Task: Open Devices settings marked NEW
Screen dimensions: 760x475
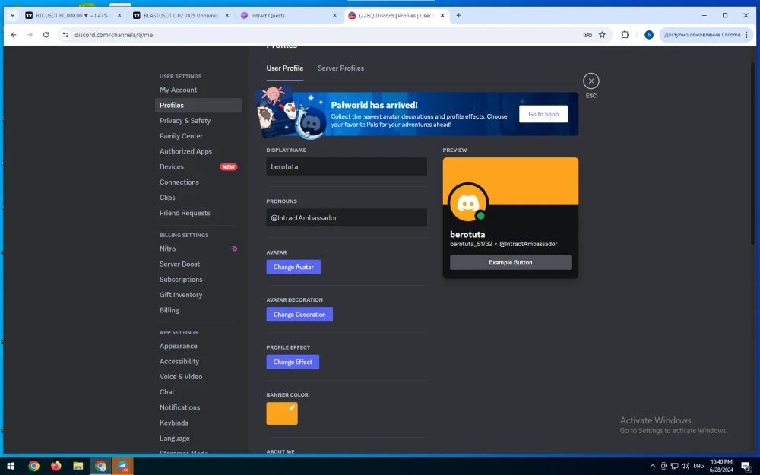Action: coord(198,166)
